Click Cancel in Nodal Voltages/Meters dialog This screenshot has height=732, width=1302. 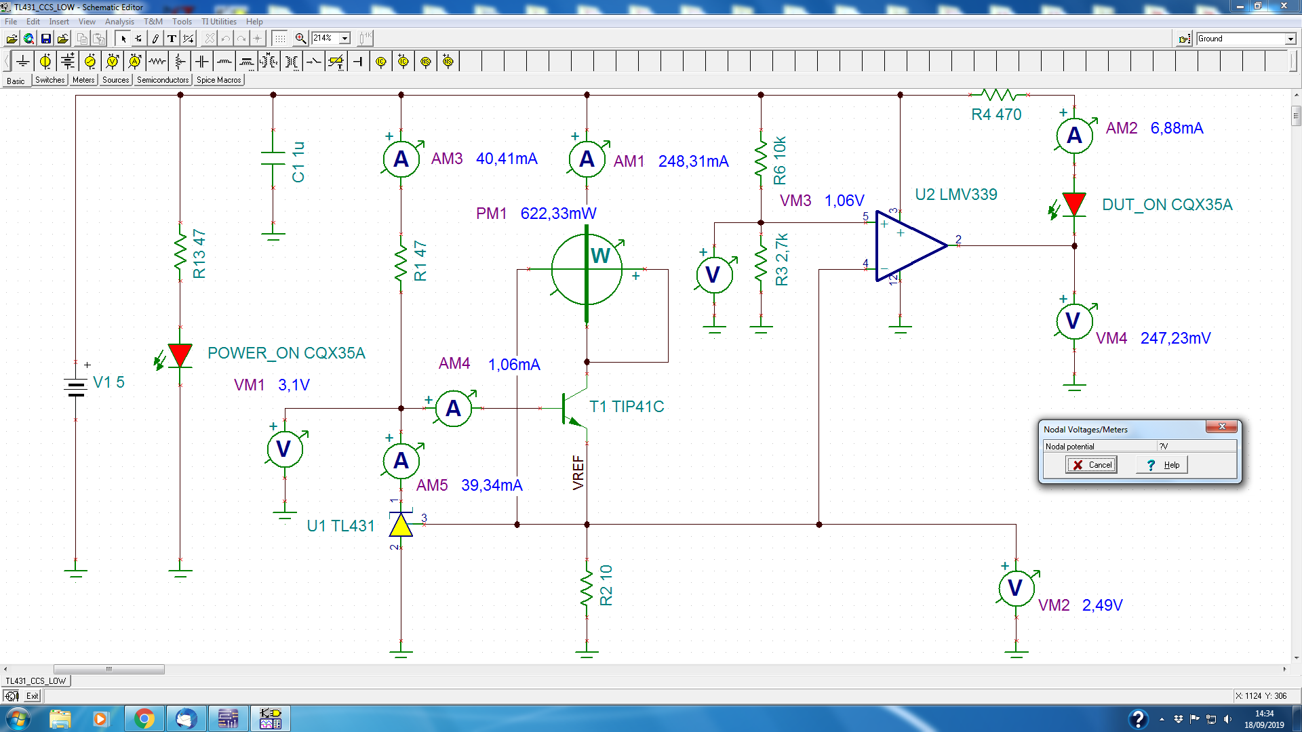point(1091,465)
